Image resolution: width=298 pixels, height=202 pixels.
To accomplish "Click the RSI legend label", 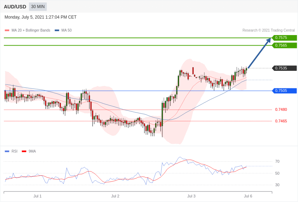I will (x=14, y=151).
